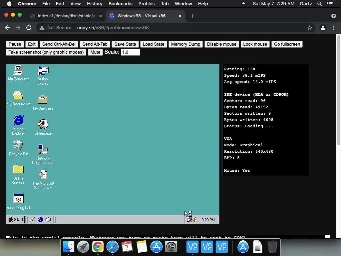The height and width of the screenshot is (256, 341).
Task: Open System Preferences from the Dock
Action: click(171, 247)
